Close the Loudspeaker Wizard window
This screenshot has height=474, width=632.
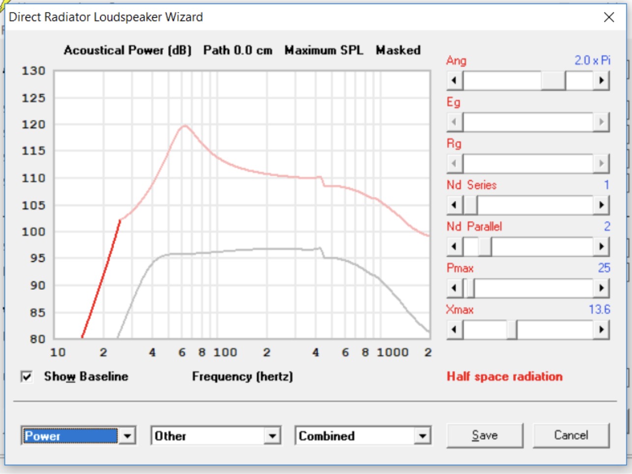(x=609, y=17)
